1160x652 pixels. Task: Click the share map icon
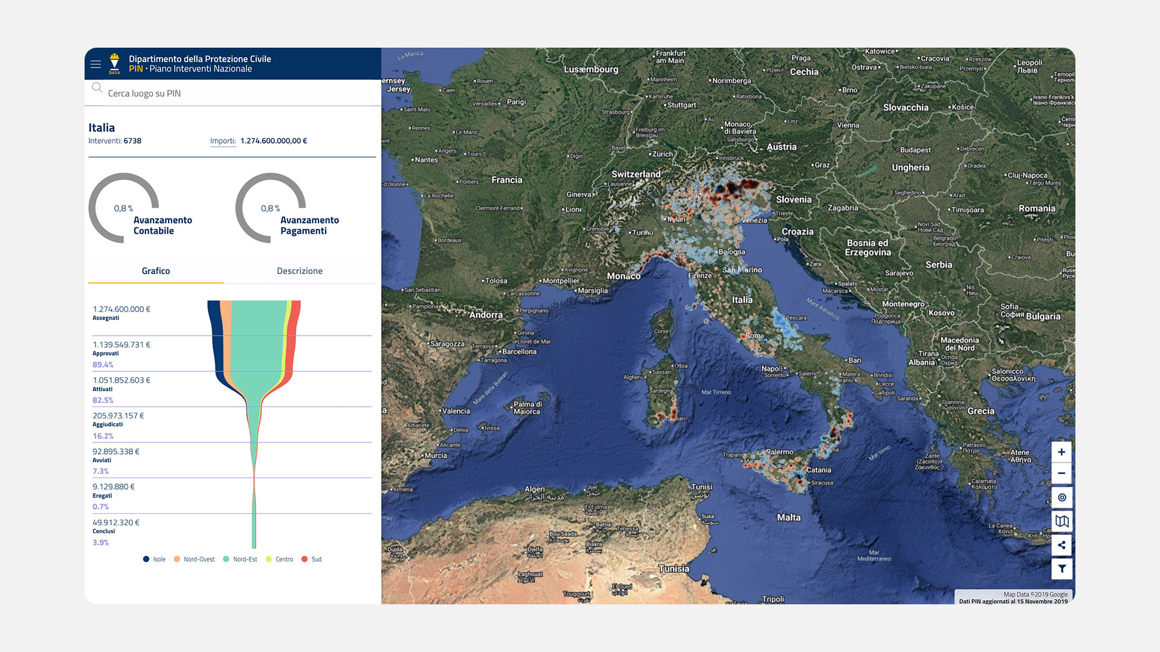[x=1062, y=545]
